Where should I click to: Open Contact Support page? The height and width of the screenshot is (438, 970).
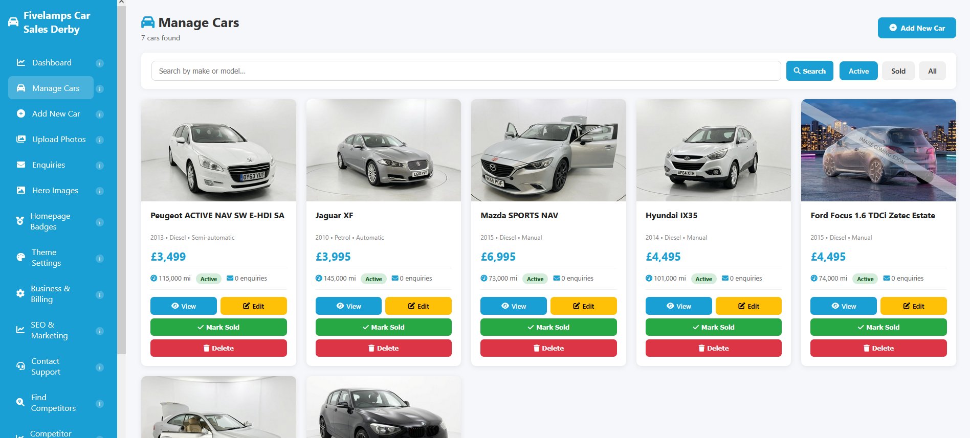(51, 366)
